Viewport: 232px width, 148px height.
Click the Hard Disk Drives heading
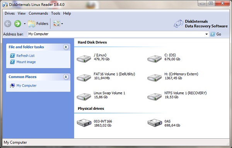(92, 43)
